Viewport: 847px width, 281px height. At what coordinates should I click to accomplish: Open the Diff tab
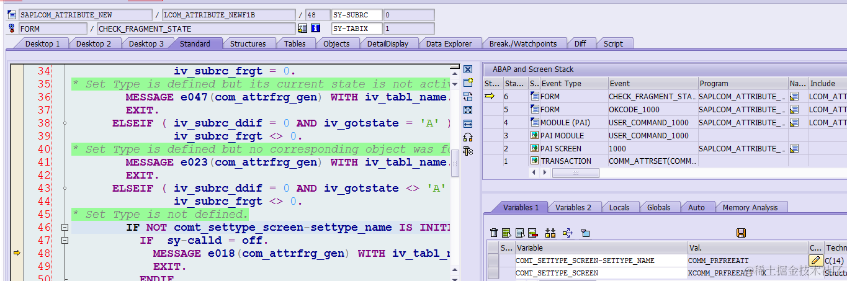point(580,43)
